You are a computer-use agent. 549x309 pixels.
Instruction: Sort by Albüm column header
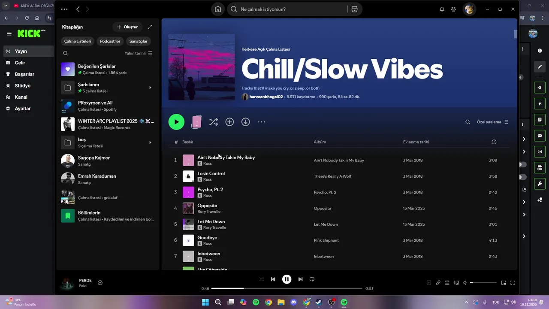tap(320, 142)
